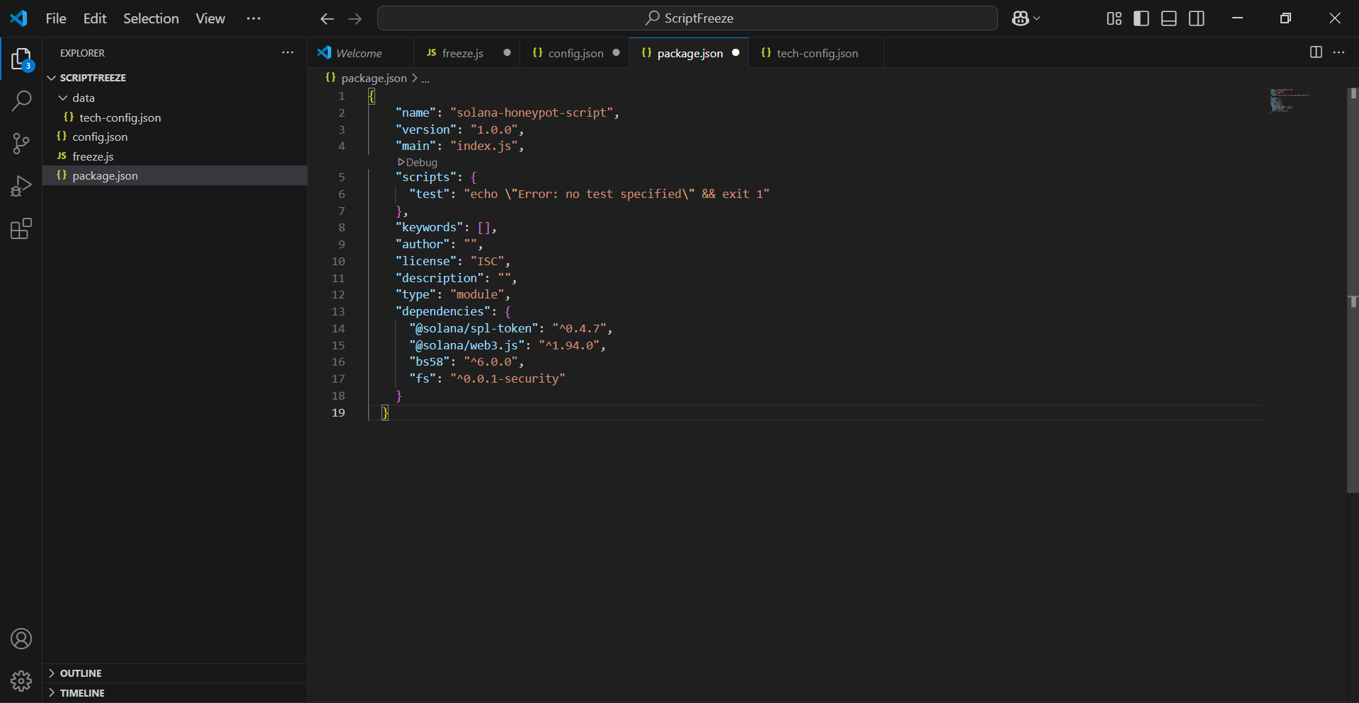This screenshot has width=1359, height=703.
Task: Open the Explorer view in activity bar
Action: 21,59
